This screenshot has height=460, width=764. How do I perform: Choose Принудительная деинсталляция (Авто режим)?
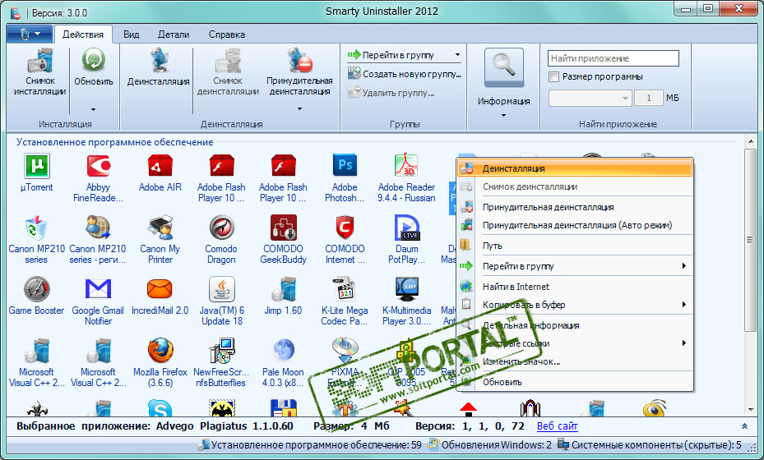click(x=575, y=225)
